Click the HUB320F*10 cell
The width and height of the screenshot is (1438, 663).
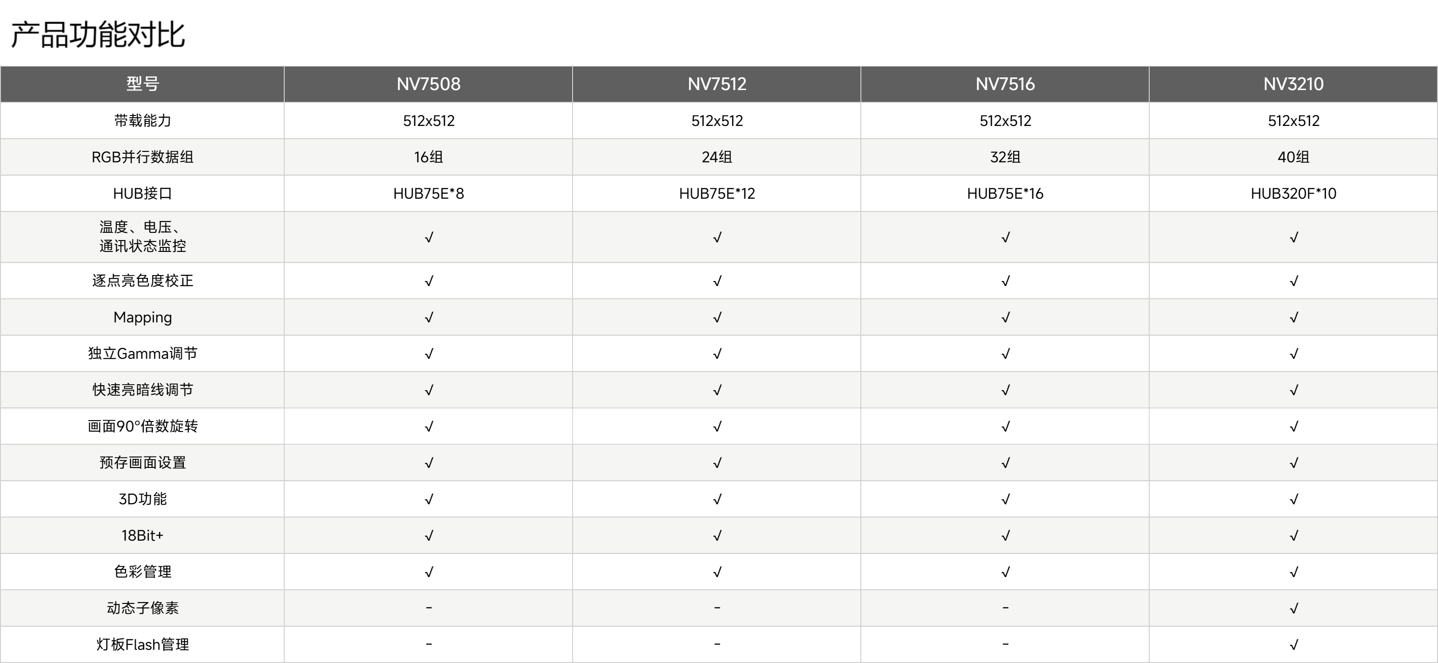(x=1293, y=194)
